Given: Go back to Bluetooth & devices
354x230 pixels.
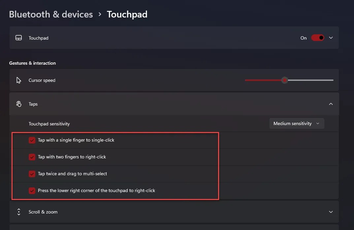Looking at the screenshot, I should click(x=51, y=14).
